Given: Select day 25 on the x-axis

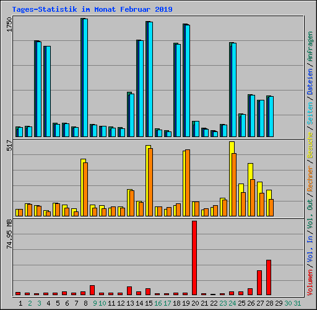Looking at the screenshot, I should click(241, 303).
